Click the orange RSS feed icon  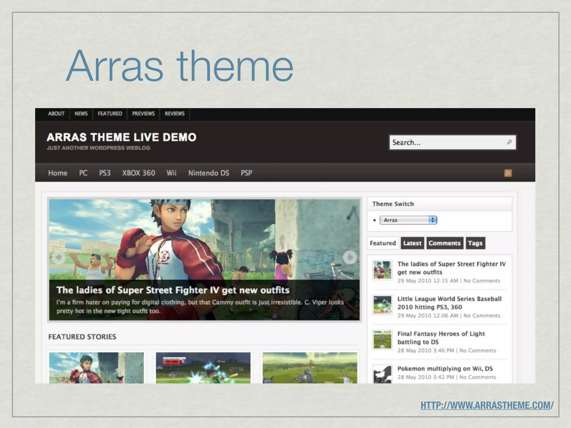tap(508, 173)
